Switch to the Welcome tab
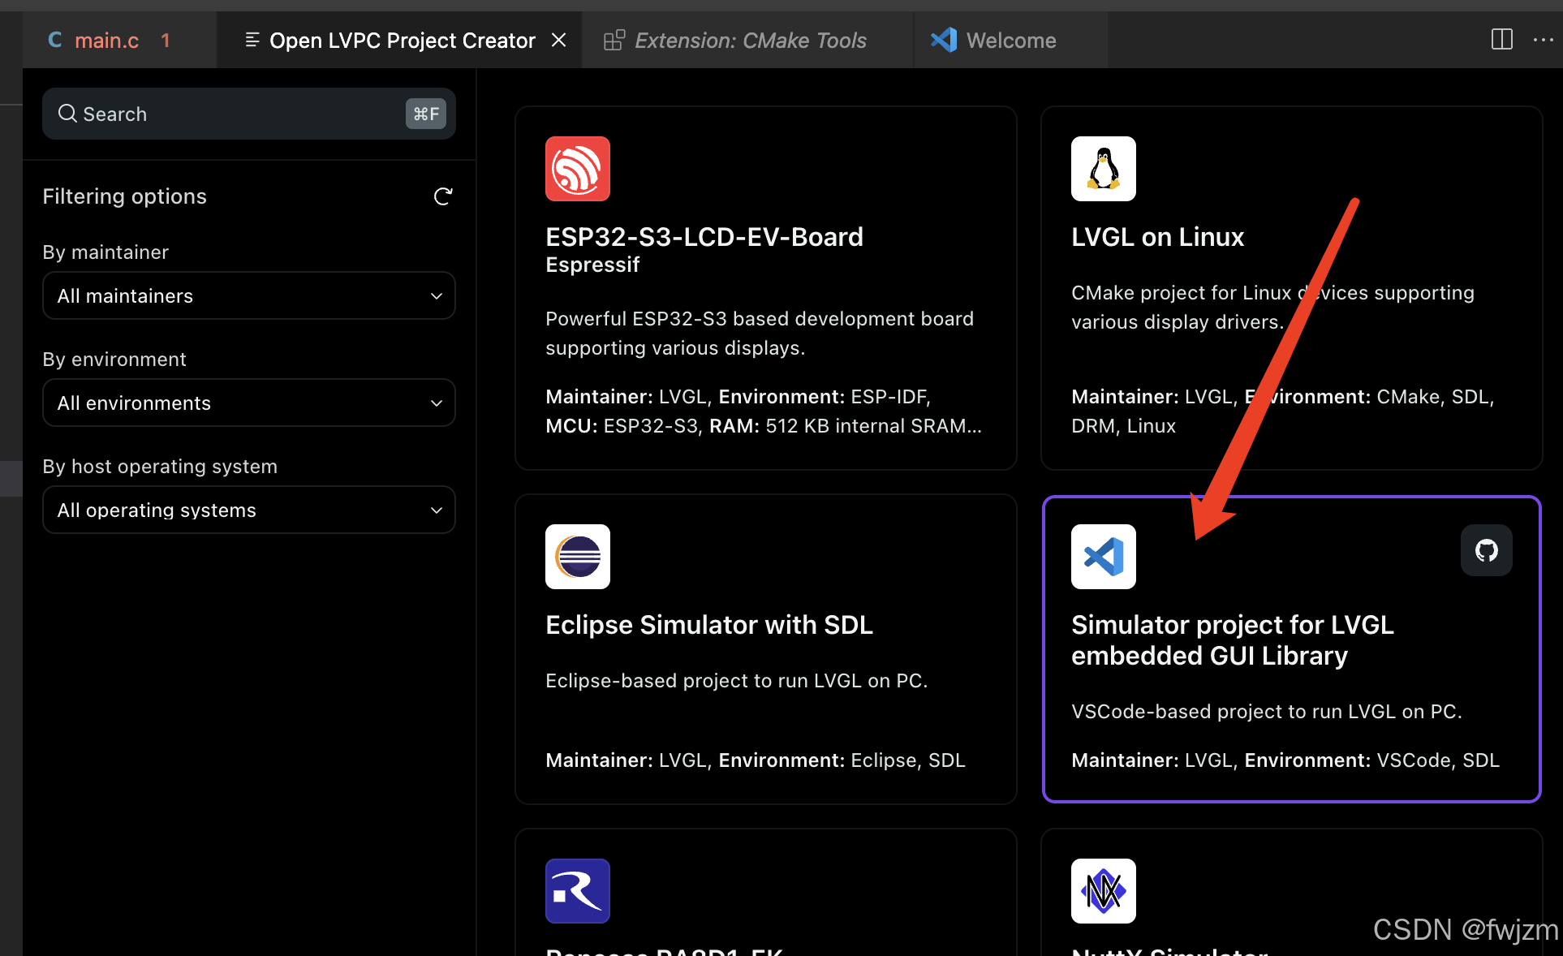 pyautogui.click(x=1011, y=41)
